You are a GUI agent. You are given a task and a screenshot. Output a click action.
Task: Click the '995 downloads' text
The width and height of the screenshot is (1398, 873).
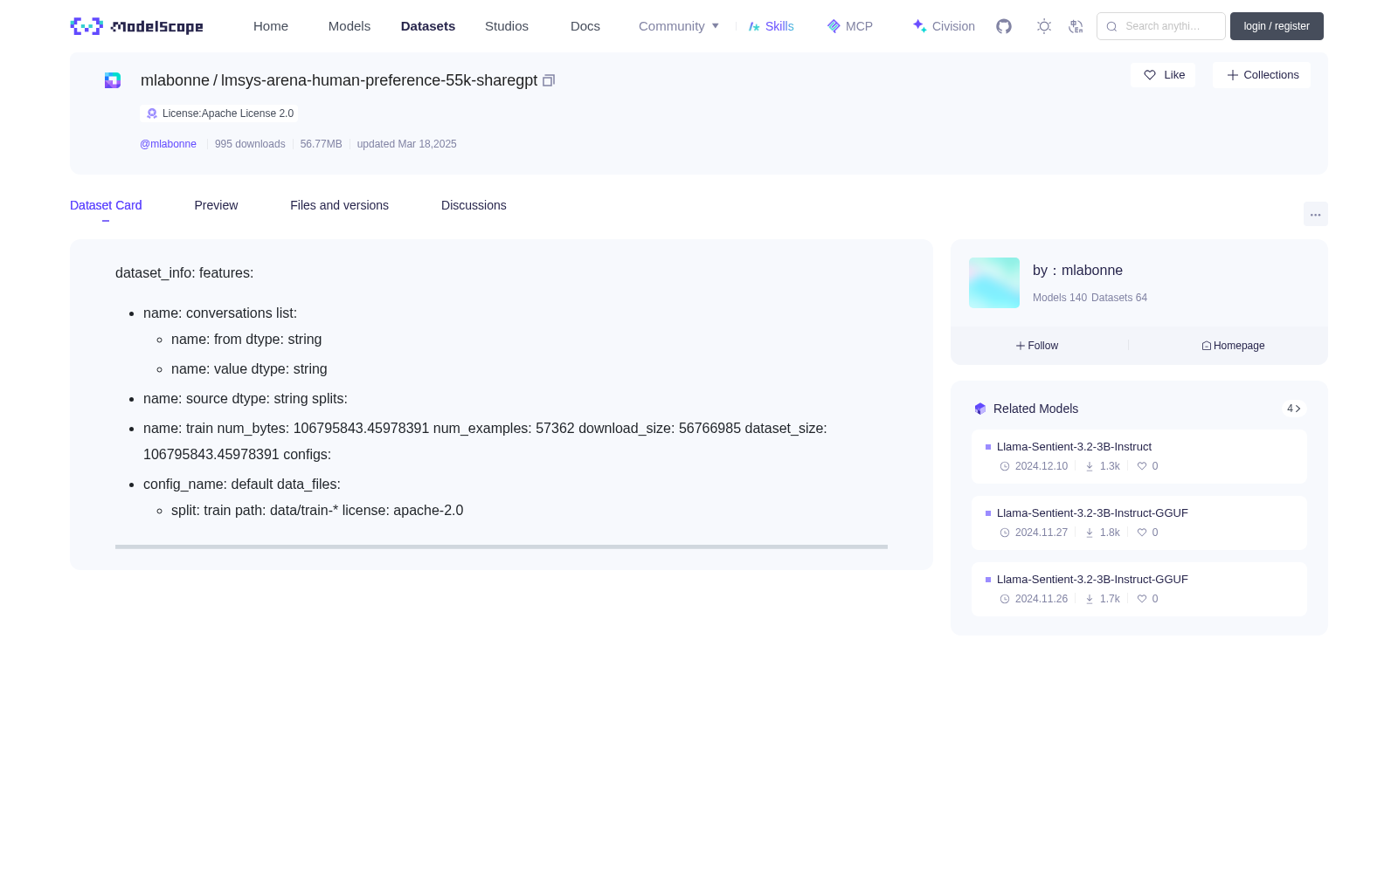pyautogui.click(x=250, y=144)
